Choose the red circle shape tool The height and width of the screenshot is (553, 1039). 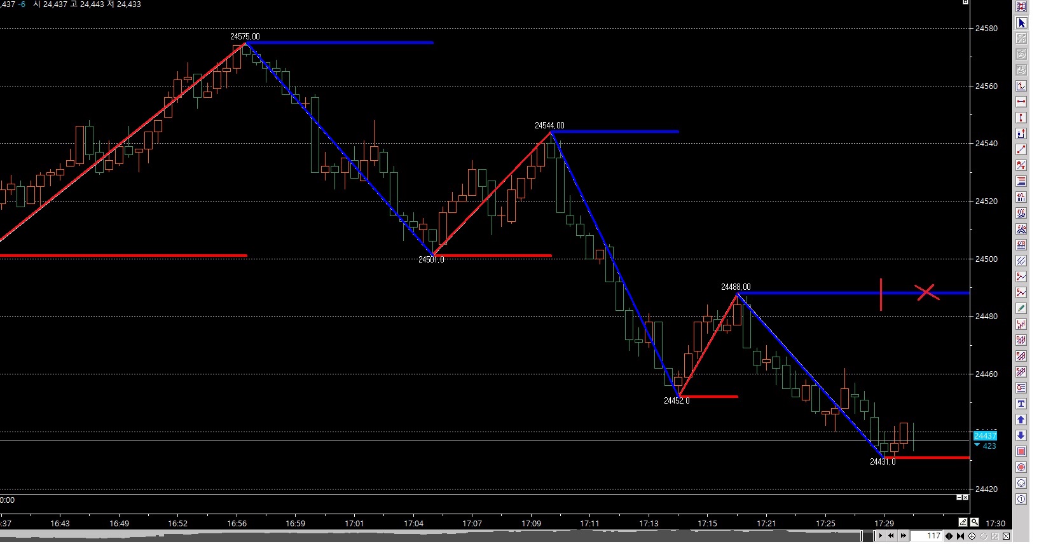[x=1021, y=468]
